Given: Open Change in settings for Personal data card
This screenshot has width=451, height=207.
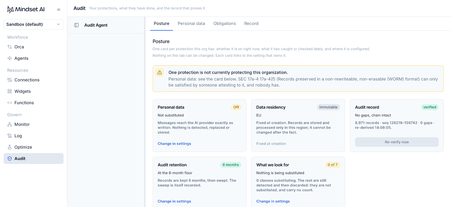Looking at the screenshot, I should tap(174, 144).
